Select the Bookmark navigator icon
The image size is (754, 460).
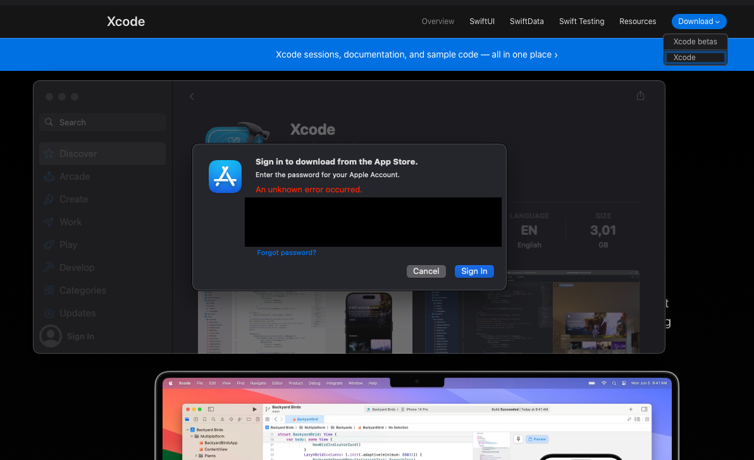coord(205,419)
